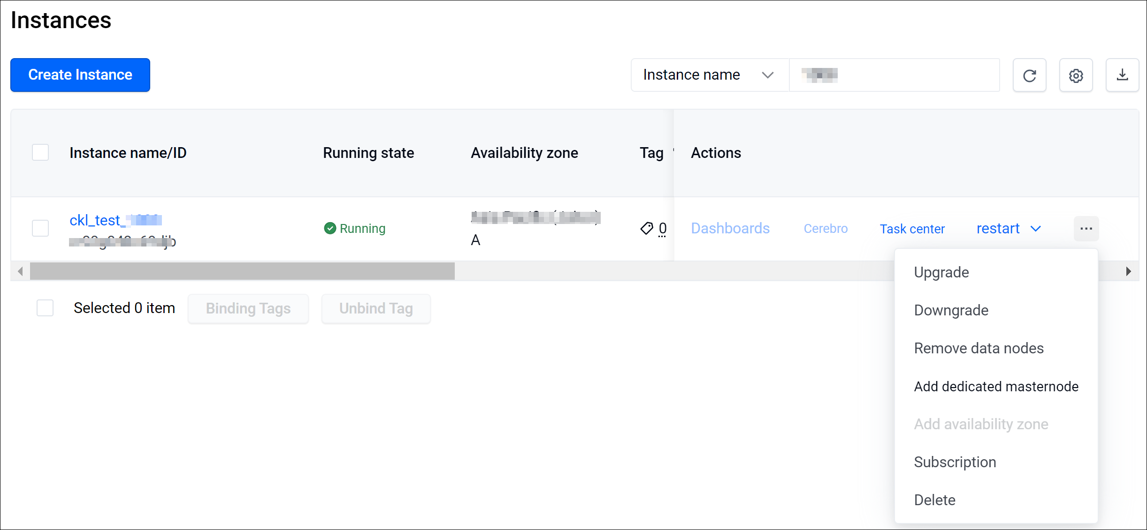Click the Instances page heading
Image resolution: width=1147 pixels, height=530 pixels.
point(61,20)
